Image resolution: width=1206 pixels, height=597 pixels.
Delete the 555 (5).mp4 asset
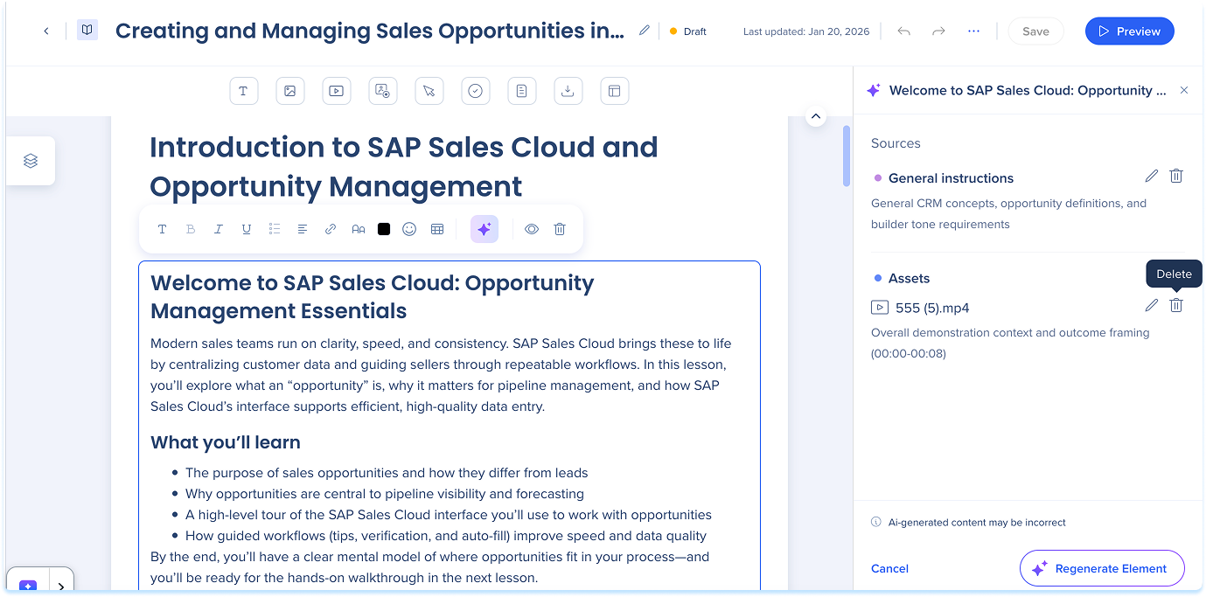click(x=1176, y=305)
